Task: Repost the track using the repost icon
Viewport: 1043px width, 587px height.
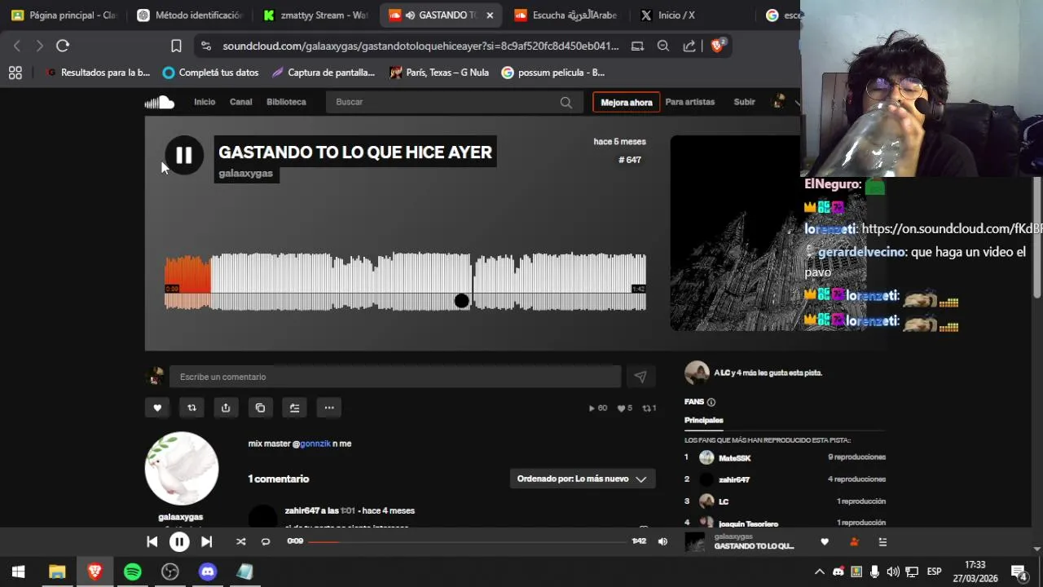Action: (191, 408)
